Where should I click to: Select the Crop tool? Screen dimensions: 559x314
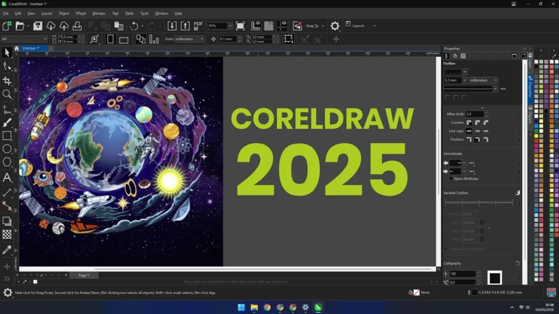(x=7, y=79)
